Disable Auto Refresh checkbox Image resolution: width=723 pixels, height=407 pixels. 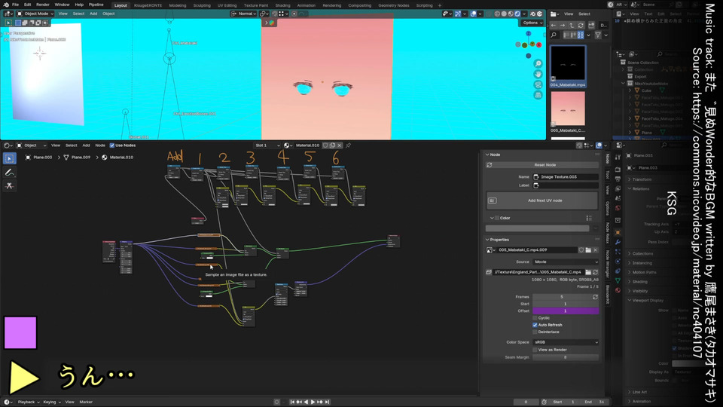535,325
